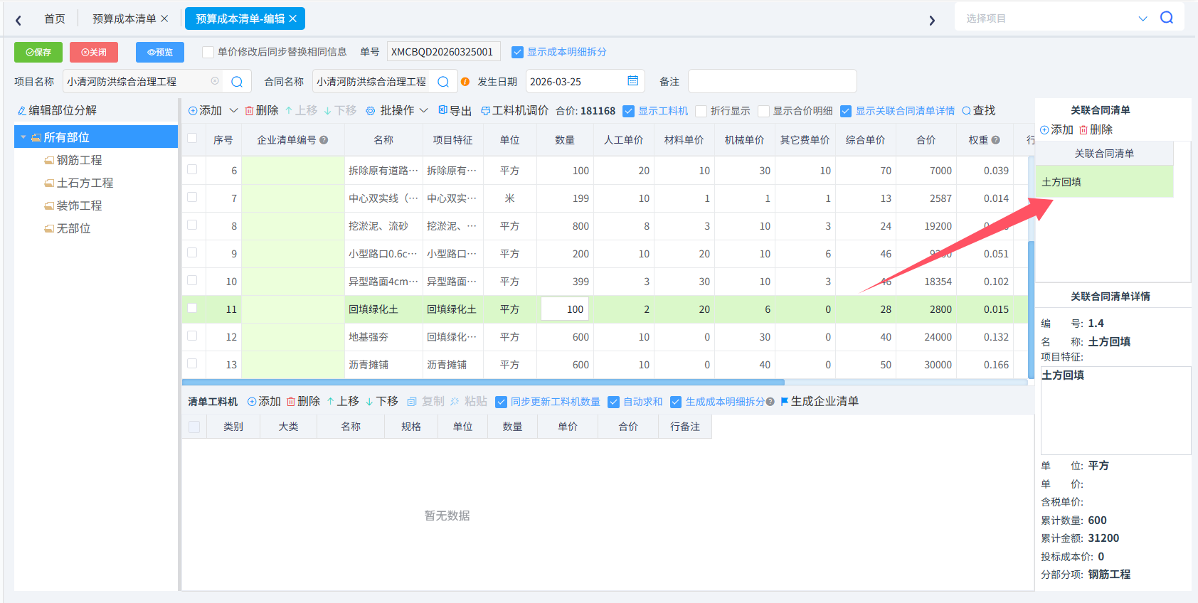Image resolution: width=1198 pixels, height=603 pixels.
Task: Enable 折行显示 checkbox
Action: (x=701, y=111)
